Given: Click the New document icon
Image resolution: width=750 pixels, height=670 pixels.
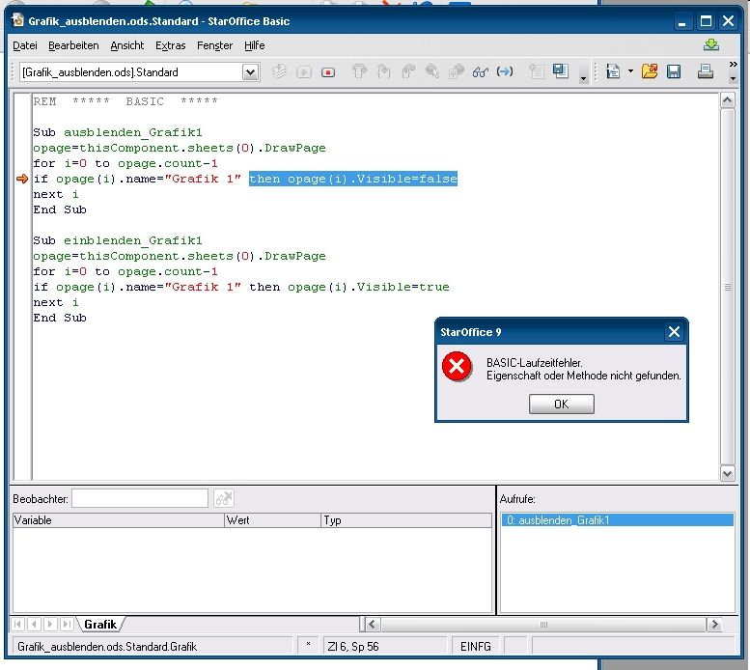Looking at the screenshot, I should coord(613,71).
